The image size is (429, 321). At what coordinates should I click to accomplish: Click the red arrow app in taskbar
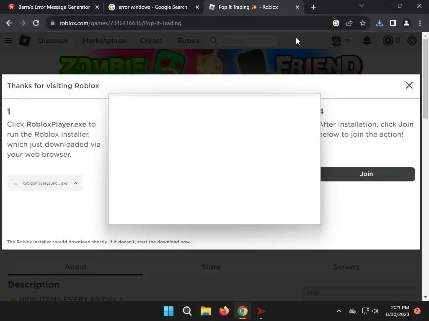pyautogui.click(x=261, y=311)
